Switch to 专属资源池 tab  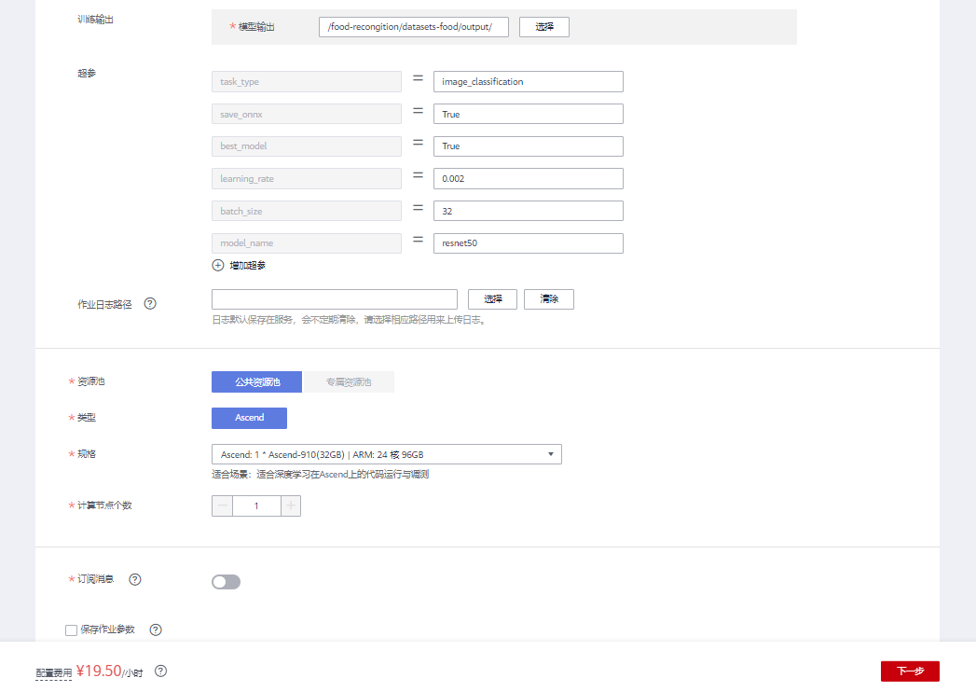point(349,382)
